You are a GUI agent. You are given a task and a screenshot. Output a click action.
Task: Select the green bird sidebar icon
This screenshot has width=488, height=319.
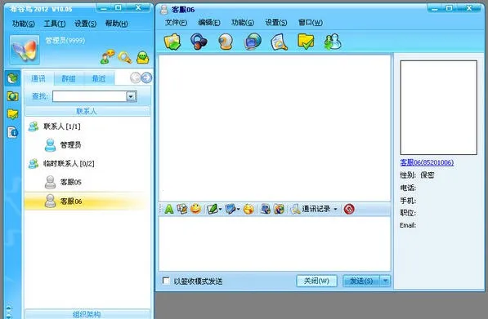[x=12, y=78]
